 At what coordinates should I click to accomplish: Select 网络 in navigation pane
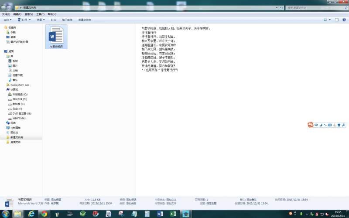tap(13, 123)
